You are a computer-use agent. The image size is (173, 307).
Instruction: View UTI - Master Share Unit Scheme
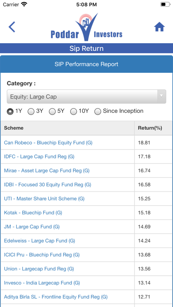[44, 199]
